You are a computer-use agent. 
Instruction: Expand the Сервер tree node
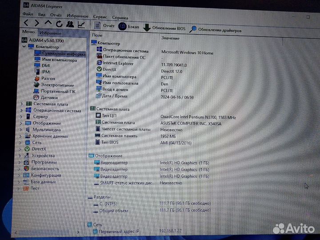(x=21, y=117)
